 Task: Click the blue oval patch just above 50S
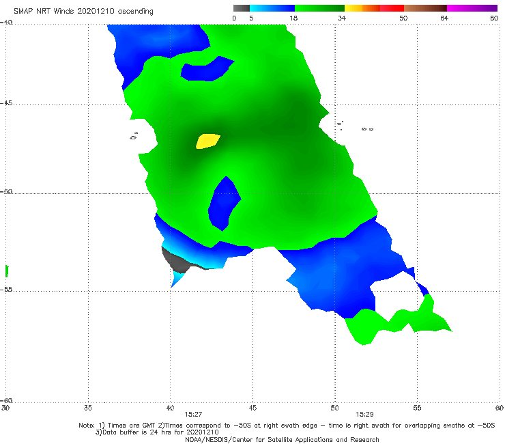pyautogui.click(x=225, y=204)
